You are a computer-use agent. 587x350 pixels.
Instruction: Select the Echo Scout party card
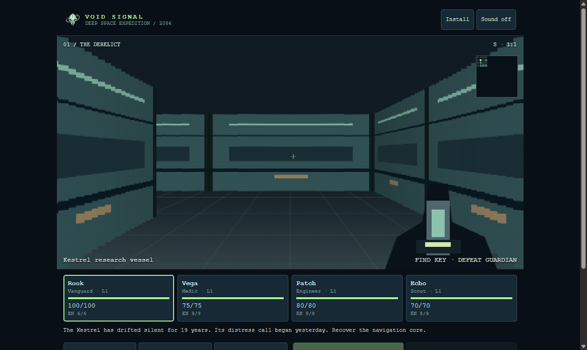click(x=461, y=298)
